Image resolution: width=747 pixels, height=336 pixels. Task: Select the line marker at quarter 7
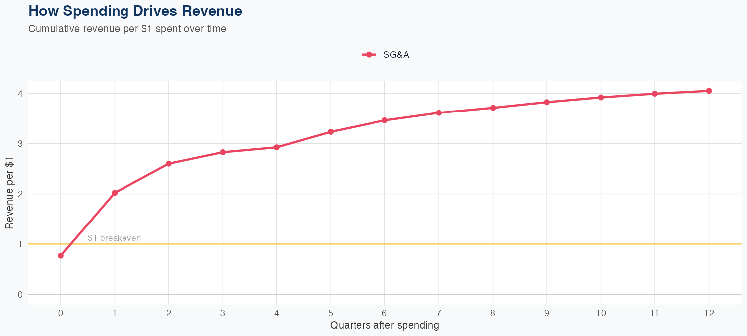[439, 113]
